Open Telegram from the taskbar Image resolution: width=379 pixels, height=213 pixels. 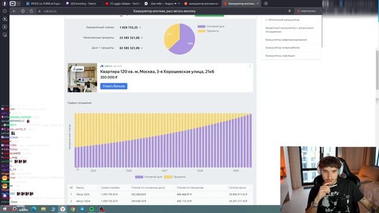pyautogui.click(x=82, y=209)
